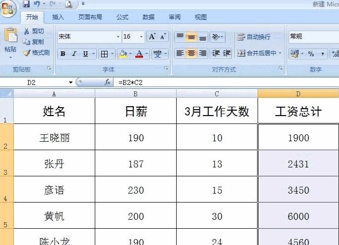This screenshot has height=245, width=339.
Task: Open the 字体 dialog launcher
Action: click(166, 68)
